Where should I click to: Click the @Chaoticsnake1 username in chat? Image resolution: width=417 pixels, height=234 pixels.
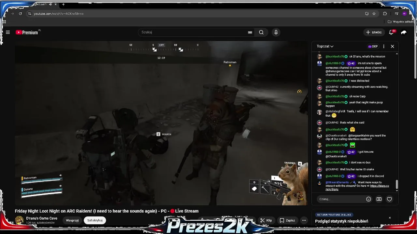[336, 136]
